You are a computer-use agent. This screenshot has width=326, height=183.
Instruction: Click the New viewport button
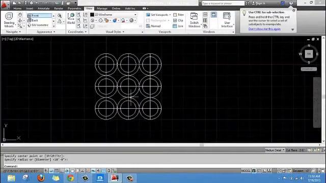[x=178, y=15]
